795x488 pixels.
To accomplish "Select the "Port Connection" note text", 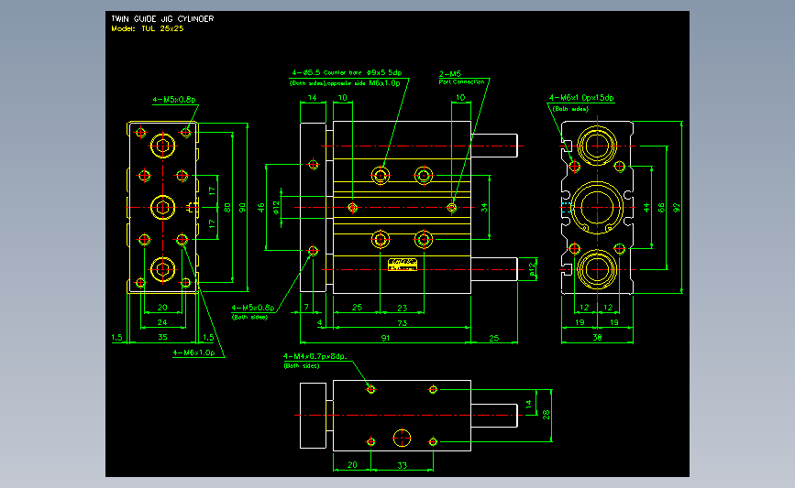I will [x=461, y=81].
